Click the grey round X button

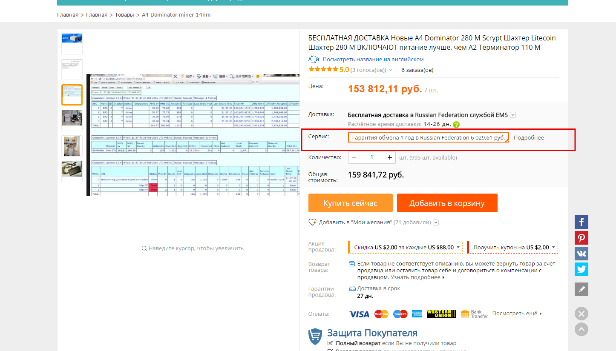[x=581, y=314]
